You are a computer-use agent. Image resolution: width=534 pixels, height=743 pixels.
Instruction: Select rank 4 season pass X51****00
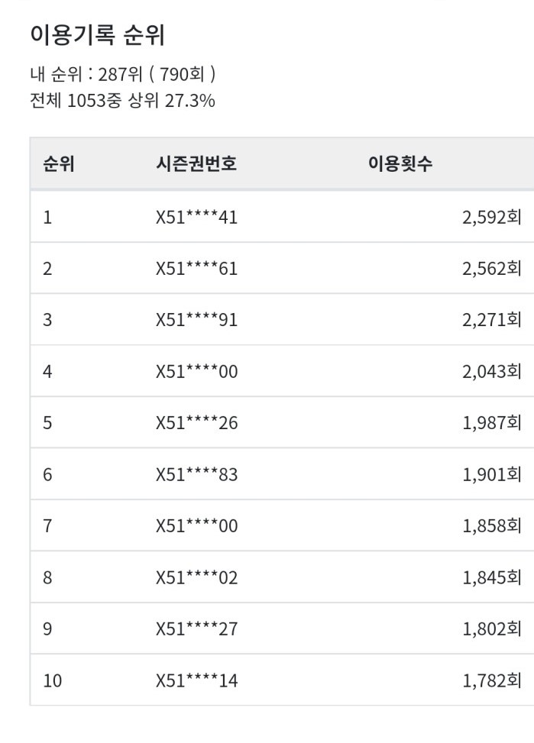[197, 371]
